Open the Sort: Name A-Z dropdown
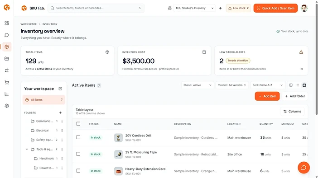This screenshot has height=178, width=318. tap(268, 85)
